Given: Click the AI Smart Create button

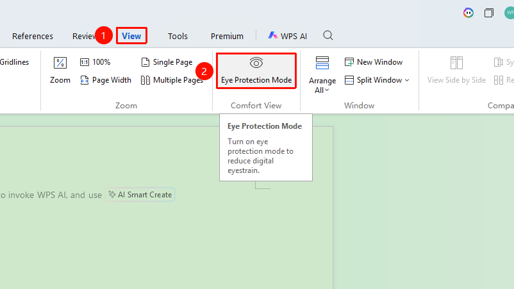Looking at the screenshot, I should click(x=140, y=195).
